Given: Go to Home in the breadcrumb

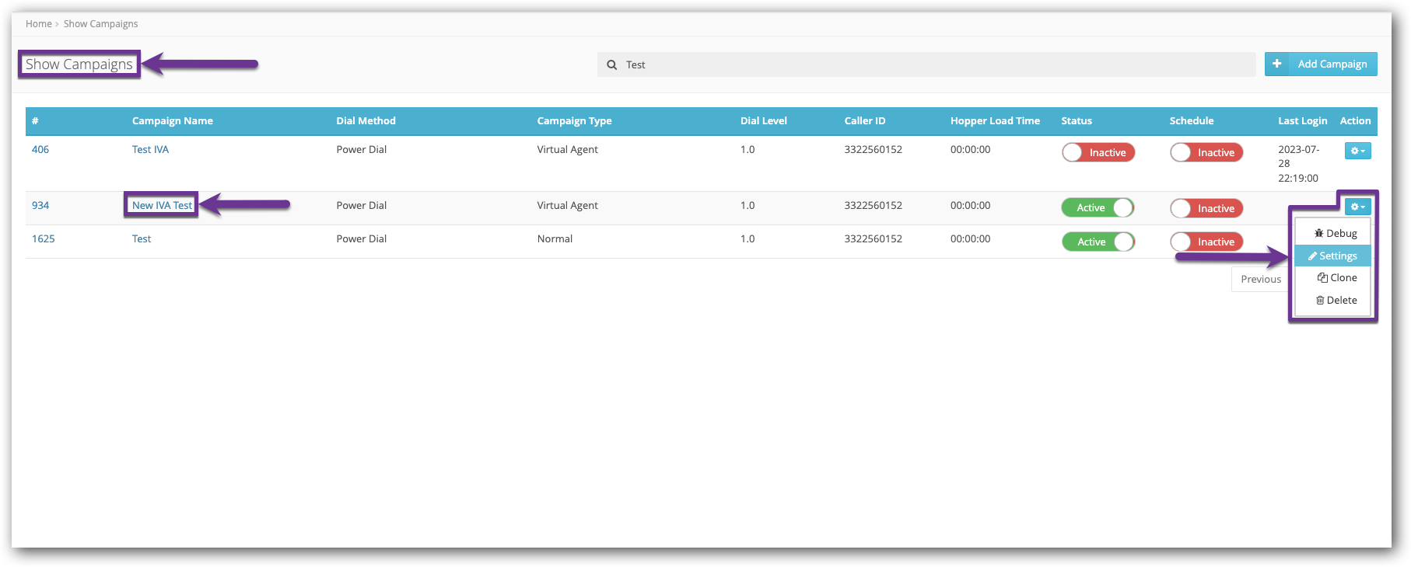Looking at the screenshot, I should (x=38, y=24).
